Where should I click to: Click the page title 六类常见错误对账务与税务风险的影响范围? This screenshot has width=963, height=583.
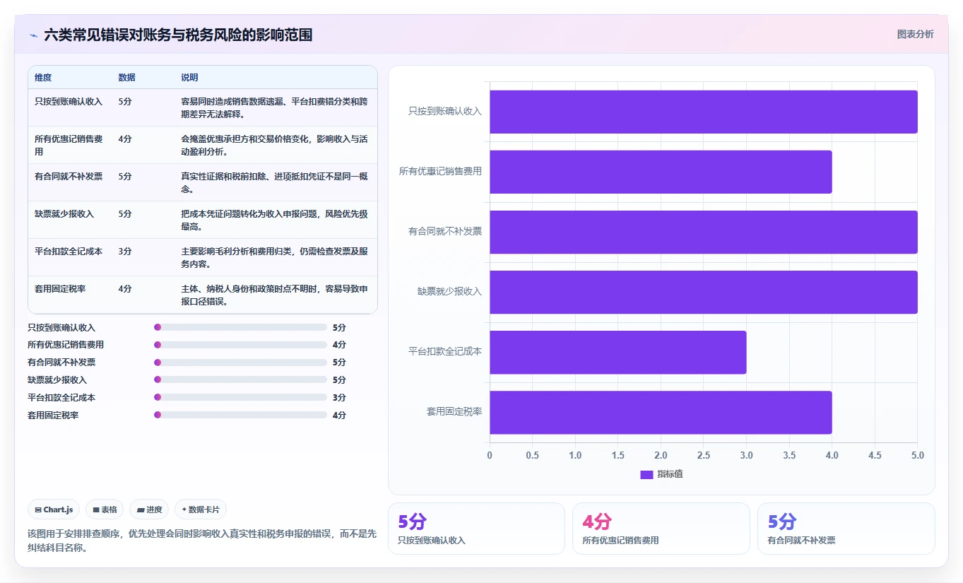click(x=178, y=35)
